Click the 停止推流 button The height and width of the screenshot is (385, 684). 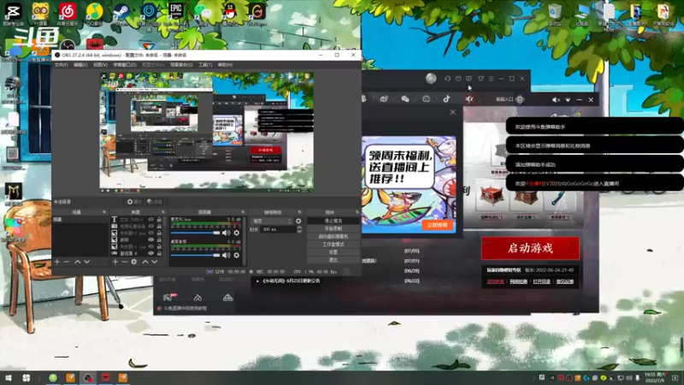333,221
